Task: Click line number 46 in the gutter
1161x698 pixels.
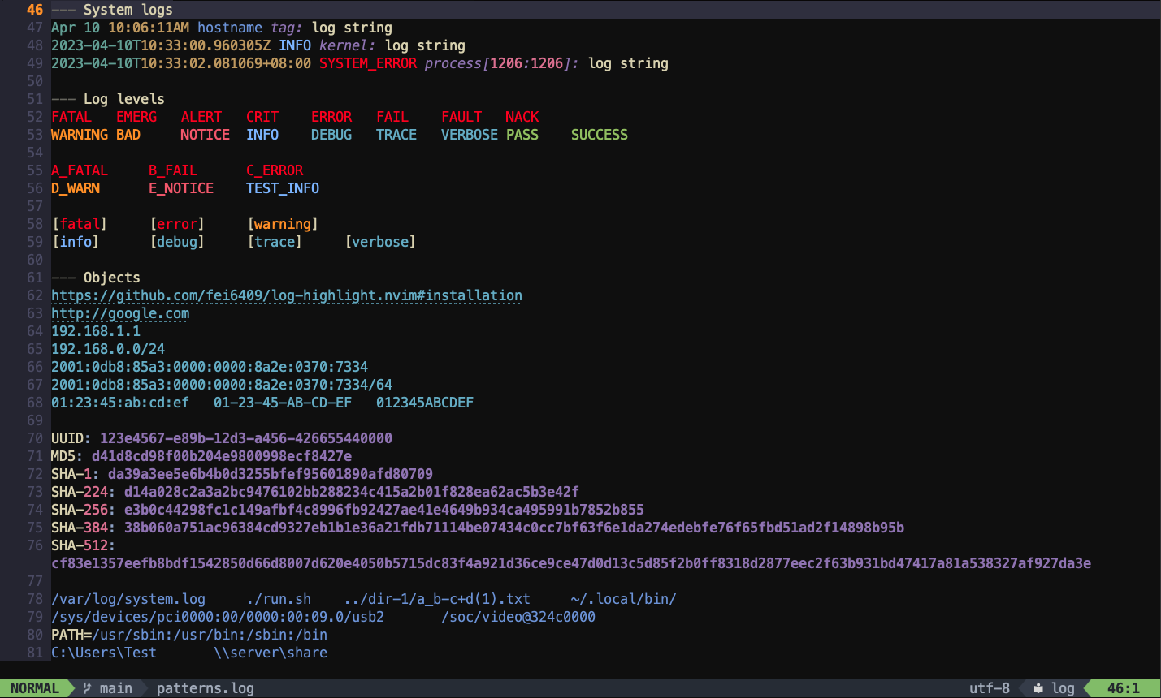Action: click(35, 10)
